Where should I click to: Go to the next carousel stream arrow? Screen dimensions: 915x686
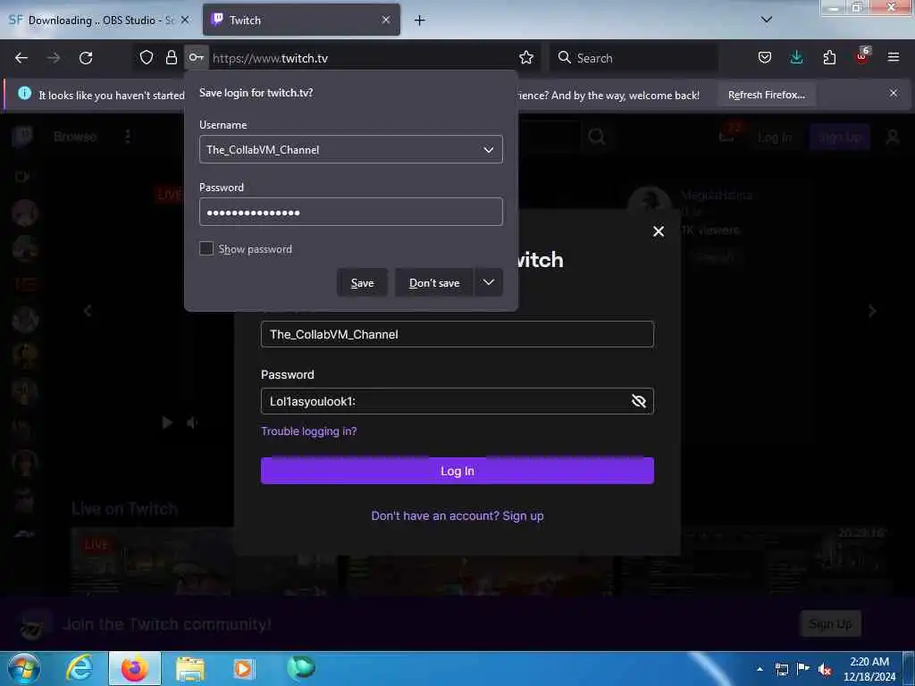(x=872, y=311)
